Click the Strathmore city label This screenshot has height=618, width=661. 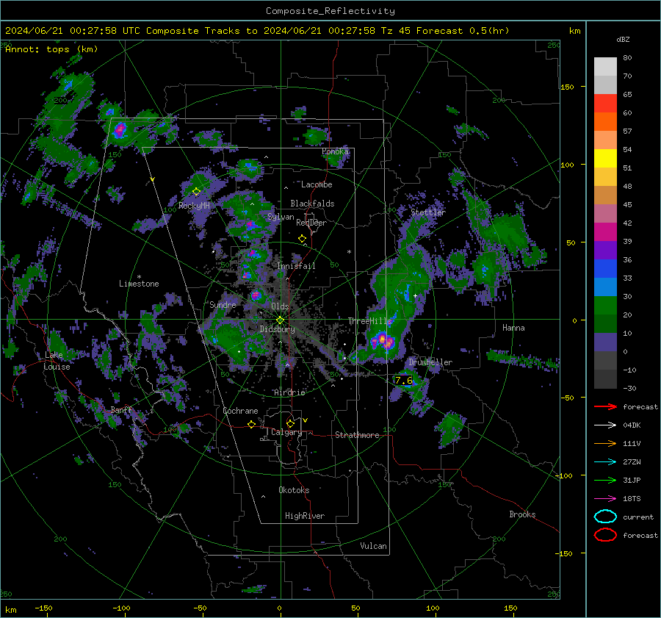(x=357, y=435)
